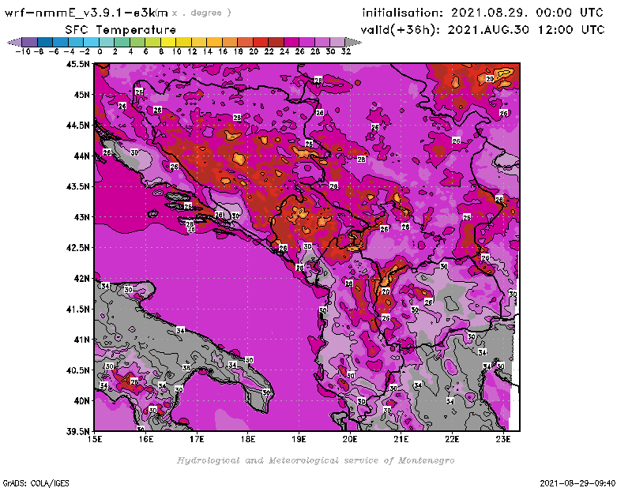This screenshot has height=488, width=632.
Task: Click the 15E longitude label
Action: tap(95, 439)
